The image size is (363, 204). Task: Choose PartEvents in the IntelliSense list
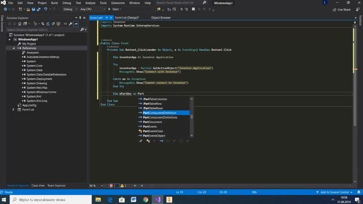point(150,126)
